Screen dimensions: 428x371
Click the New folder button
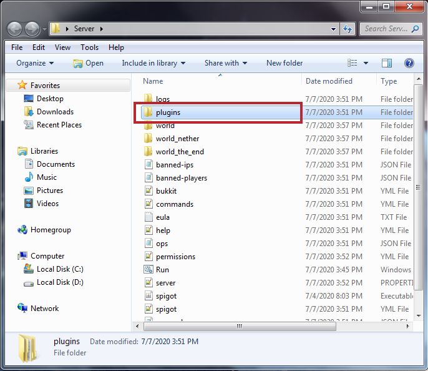[x=285, y=63]
